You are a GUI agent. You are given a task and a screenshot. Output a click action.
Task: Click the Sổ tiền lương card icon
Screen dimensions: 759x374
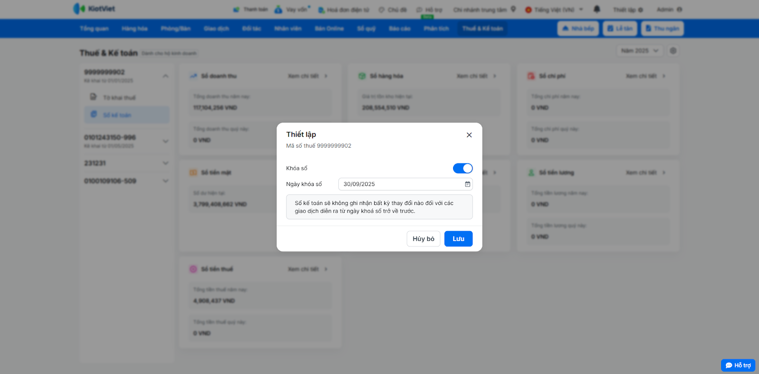click(531, 173)
